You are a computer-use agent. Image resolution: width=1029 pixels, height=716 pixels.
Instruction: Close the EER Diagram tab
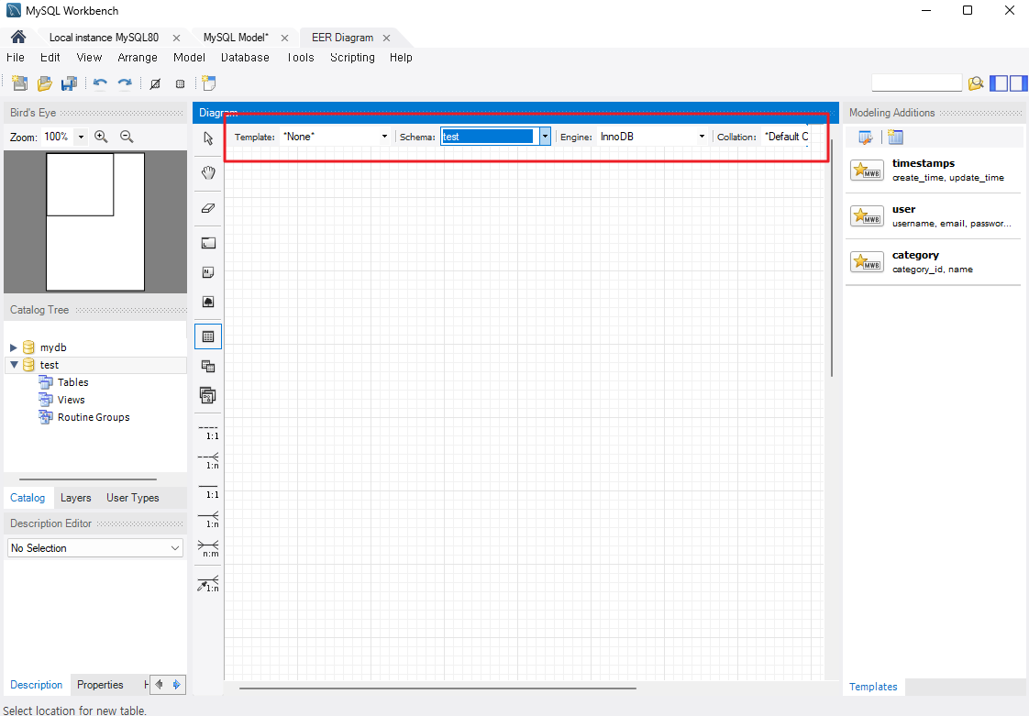[x=386, y=39]
